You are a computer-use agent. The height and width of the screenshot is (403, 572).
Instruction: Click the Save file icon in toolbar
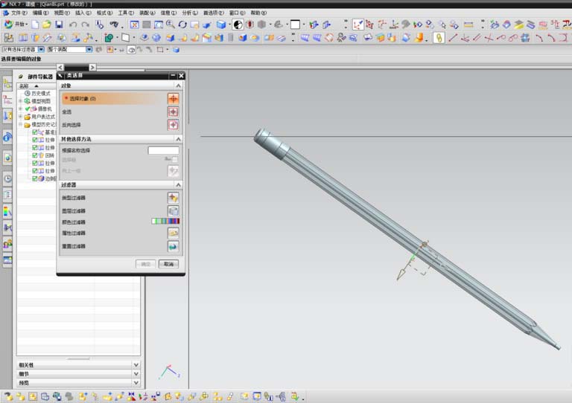[x=59, y=25]
